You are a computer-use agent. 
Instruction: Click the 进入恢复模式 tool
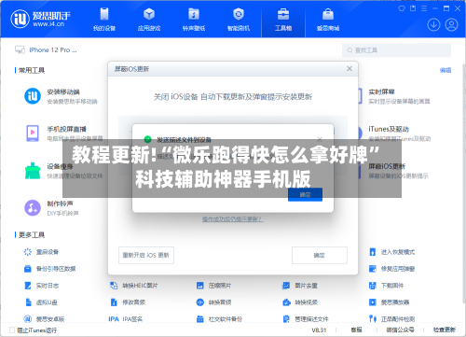[x=391, y=252]
